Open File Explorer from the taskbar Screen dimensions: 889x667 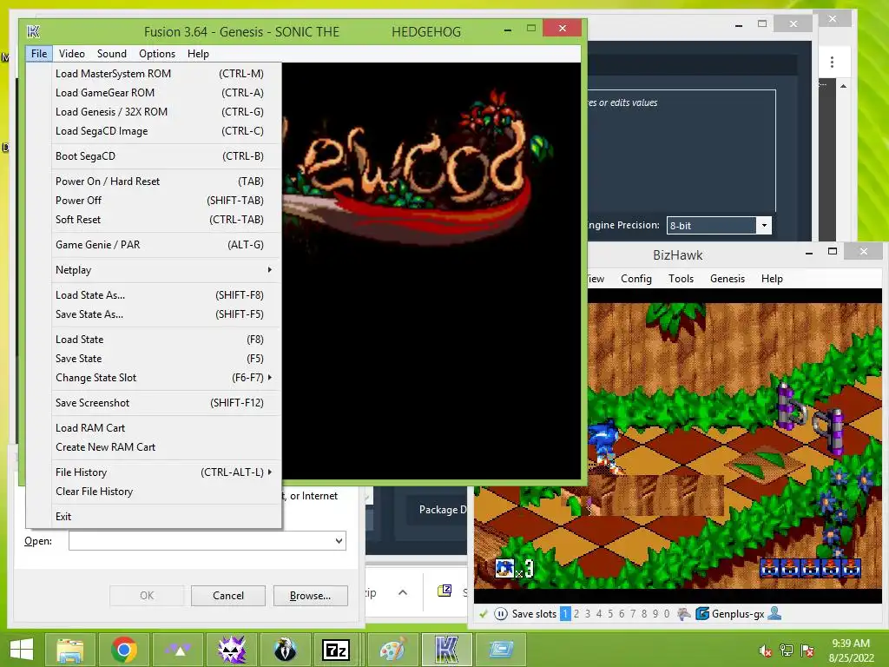click(69, 650)
